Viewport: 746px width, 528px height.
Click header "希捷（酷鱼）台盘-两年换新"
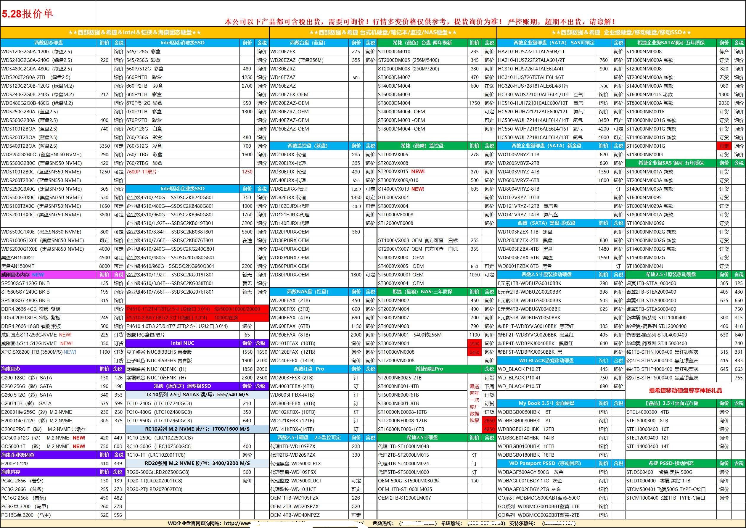(x=422, y=43)
